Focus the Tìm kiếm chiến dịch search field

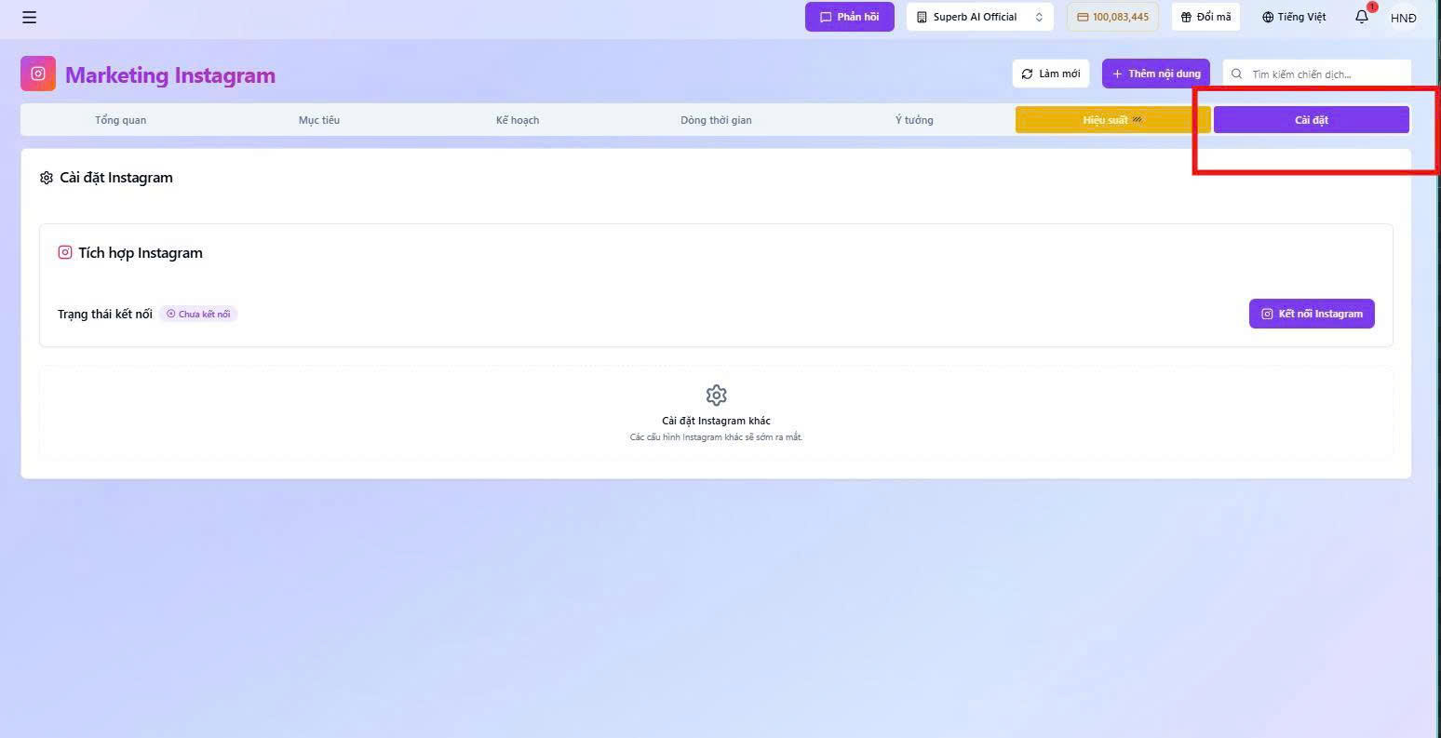1317,74
